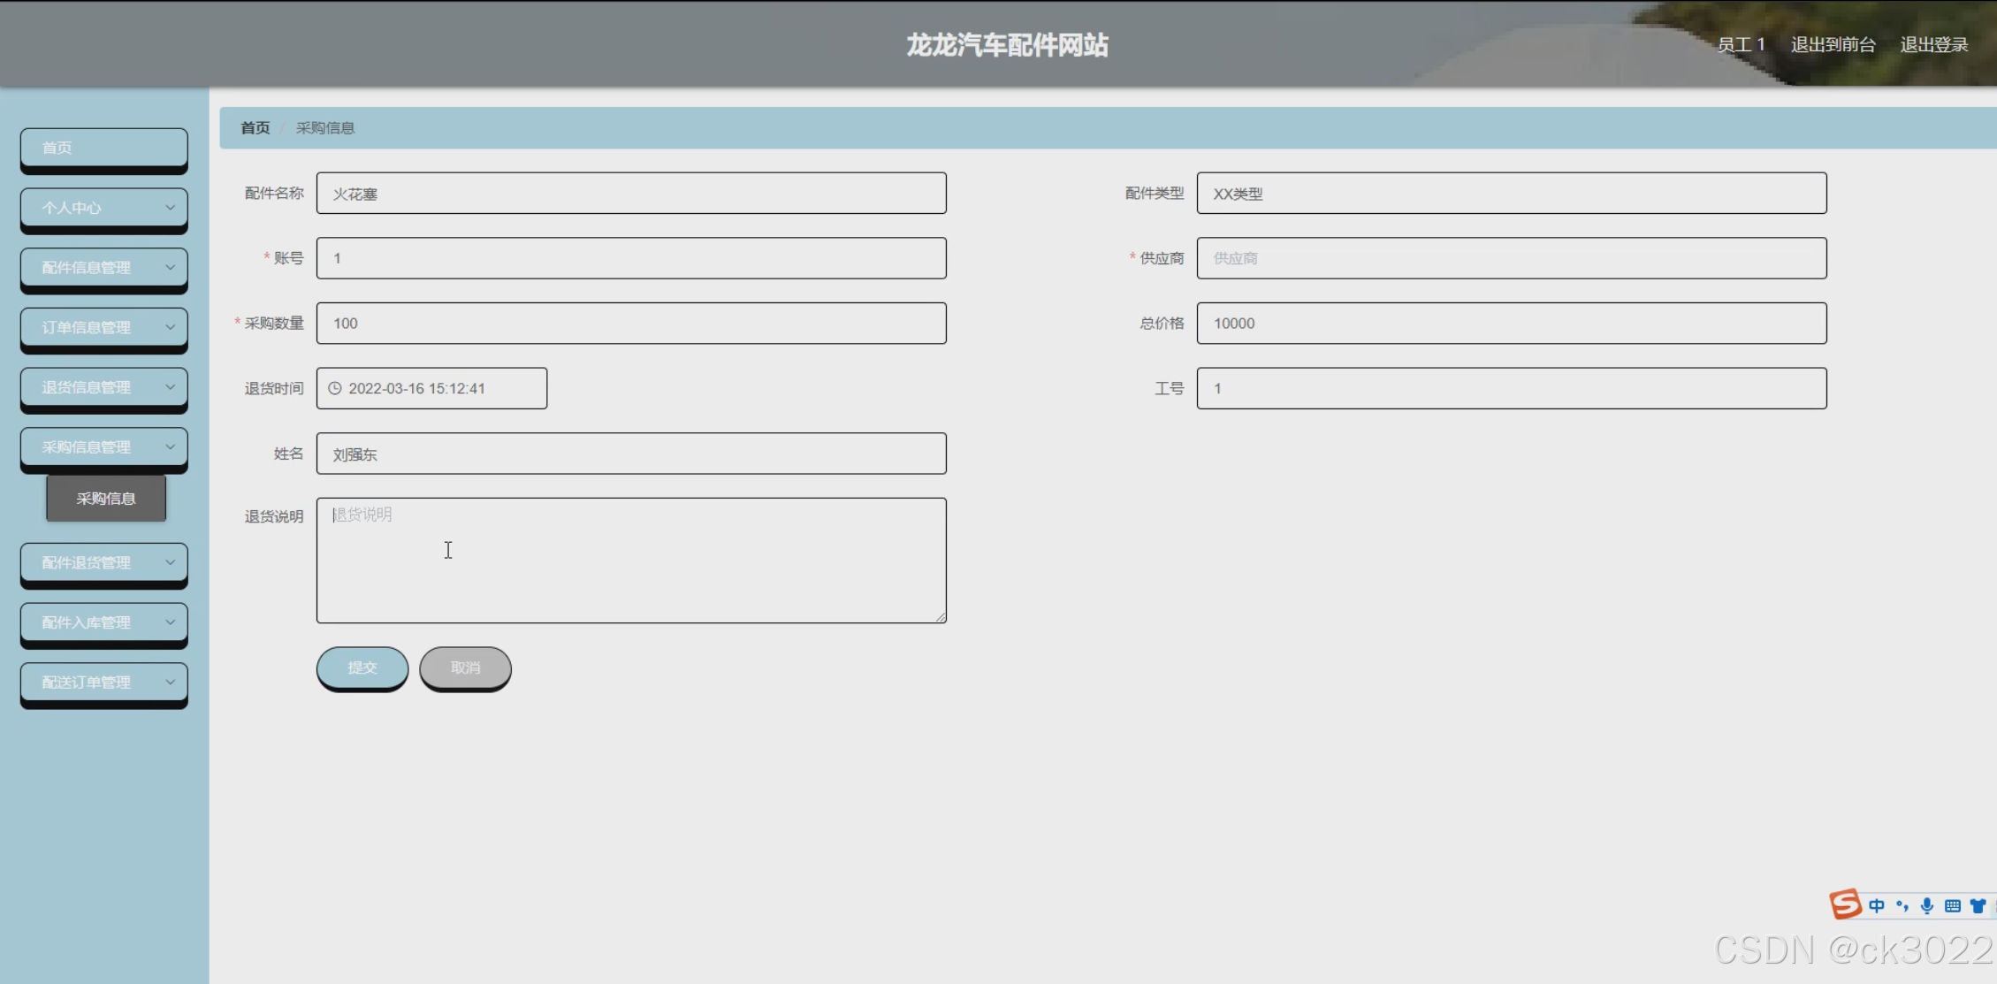Expand the 配件信息管理 sidebar menu
This screenshot has height=984, width=1997.
point(103,267)
